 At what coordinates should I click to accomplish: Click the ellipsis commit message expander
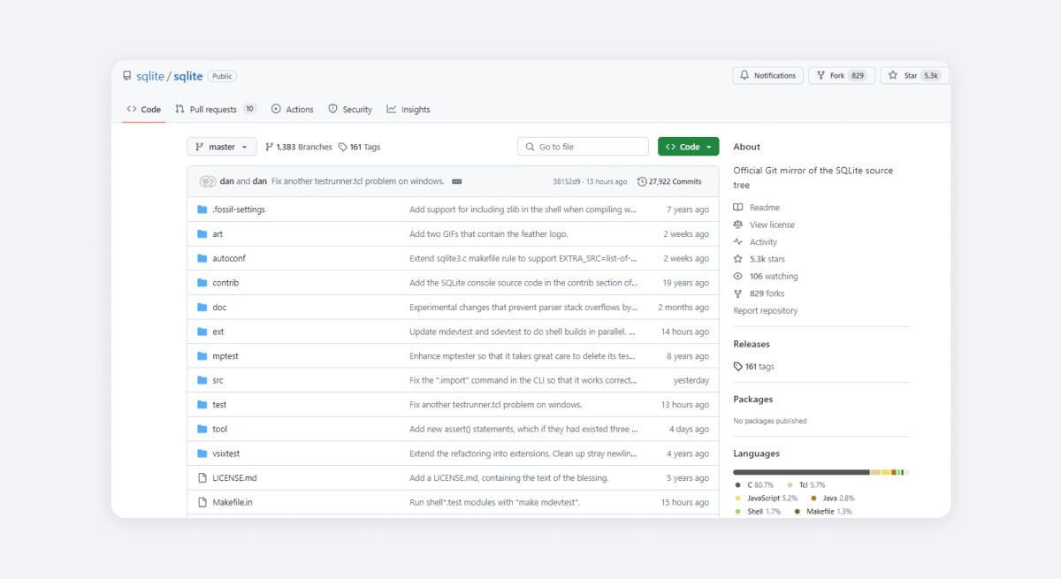(456, 181)
